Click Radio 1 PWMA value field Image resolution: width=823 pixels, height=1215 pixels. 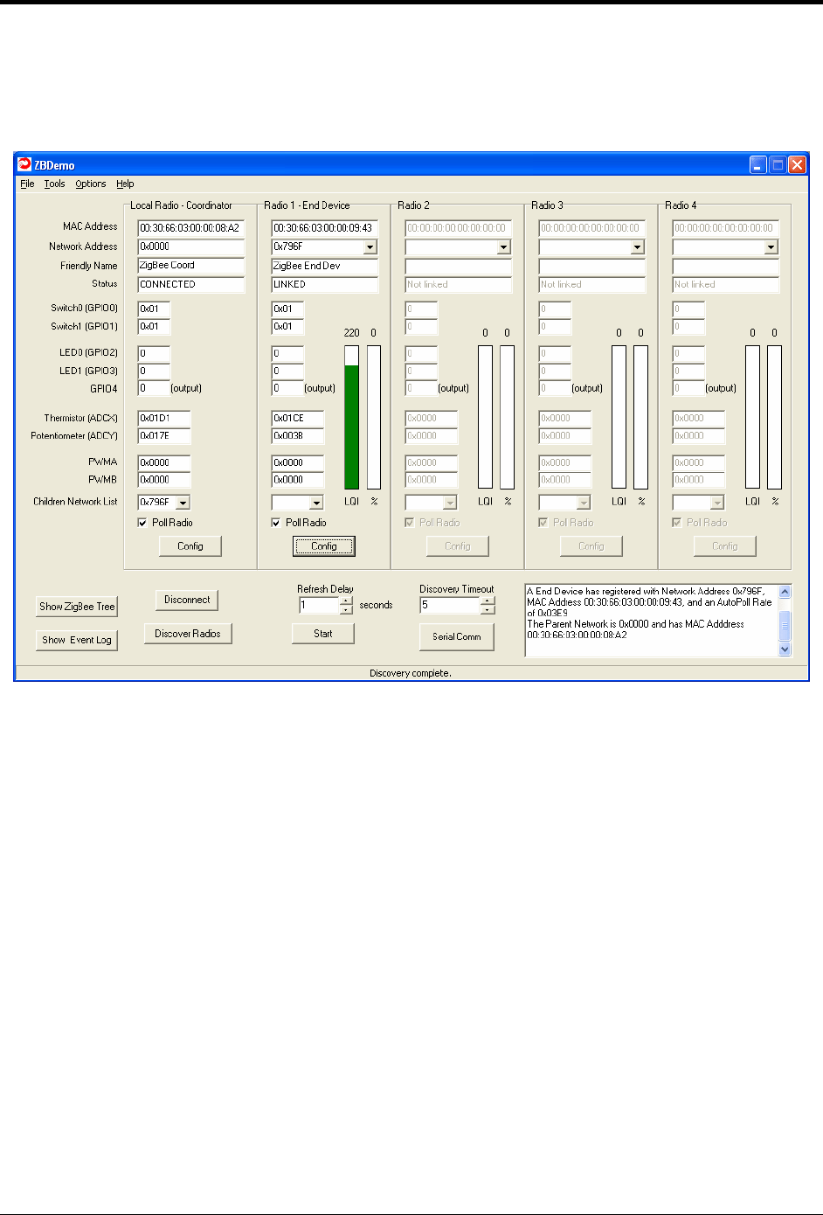click(x=298, y=463)
